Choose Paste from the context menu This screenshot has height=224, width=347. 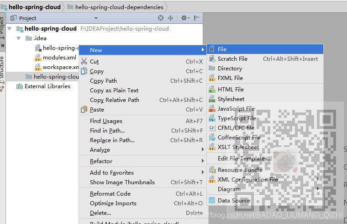(143, 110)
